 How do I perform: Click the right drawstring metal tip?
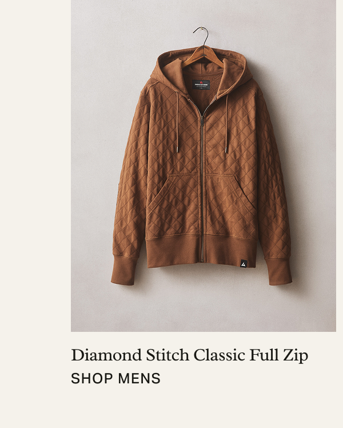coord(226,149)
